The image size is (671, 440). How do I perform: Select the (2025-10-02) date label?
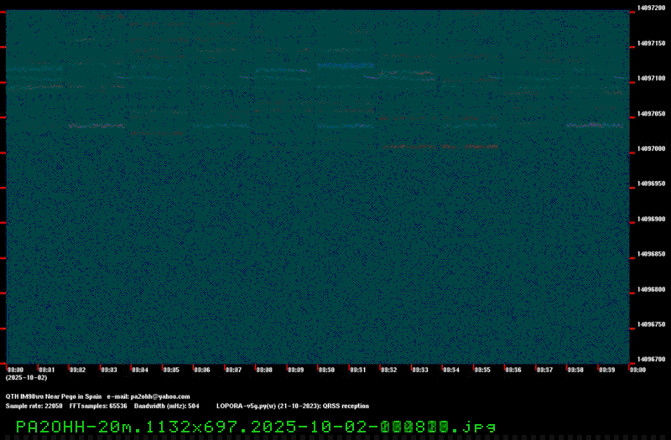[x=27, y=378]
